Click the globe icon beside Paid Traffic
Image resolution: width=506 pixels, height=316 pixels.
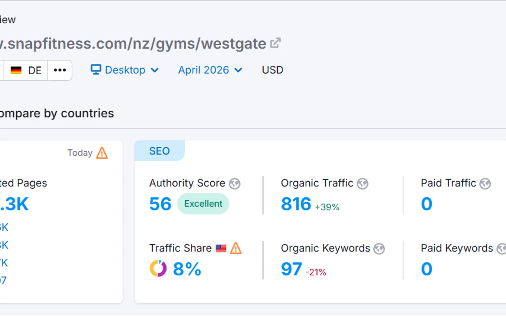485,184
